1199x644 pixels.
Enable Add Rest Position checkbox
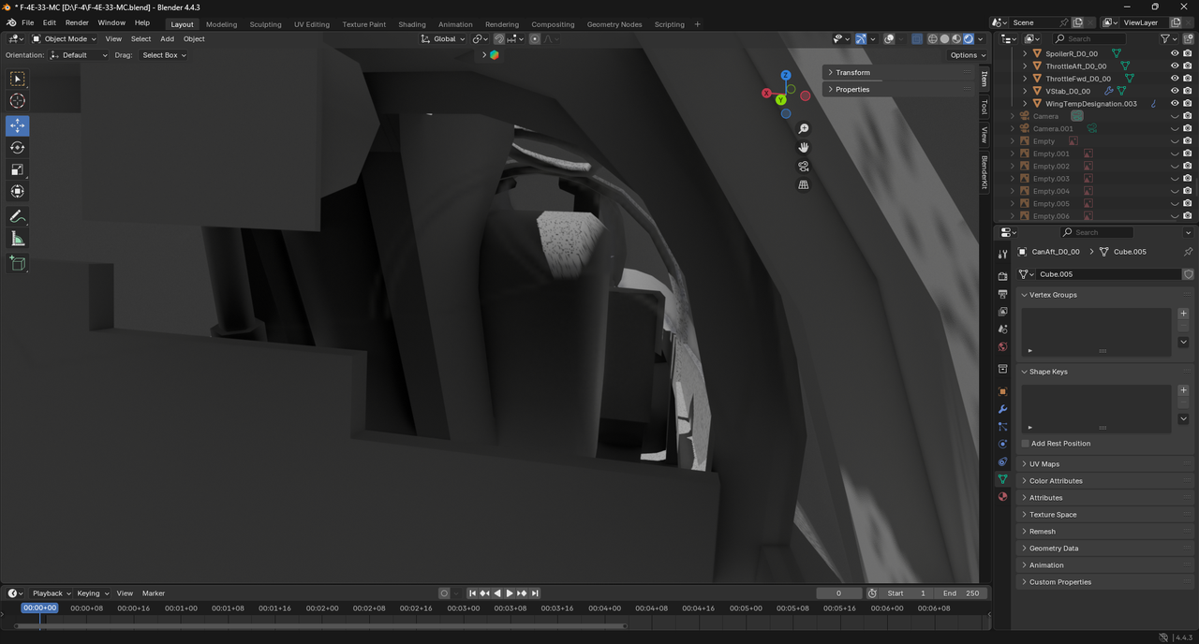[x=1026, y=444]
